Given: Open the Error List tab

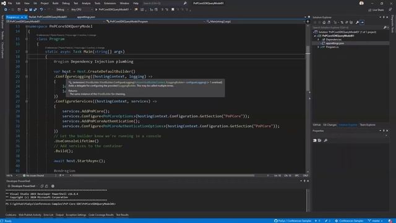Looking at the screenshot, I should click(x=48, y=215).
